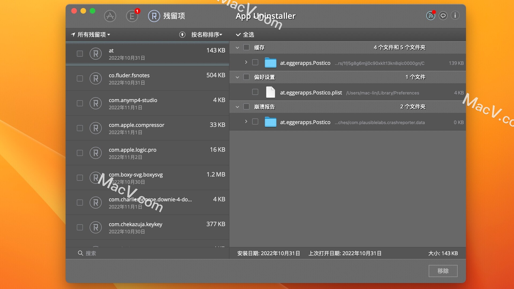This screenshot has height=289, width=514.
Task: Click the R icon of com.boxy-svg.boxysvg
Action: (x=96, y=178)
